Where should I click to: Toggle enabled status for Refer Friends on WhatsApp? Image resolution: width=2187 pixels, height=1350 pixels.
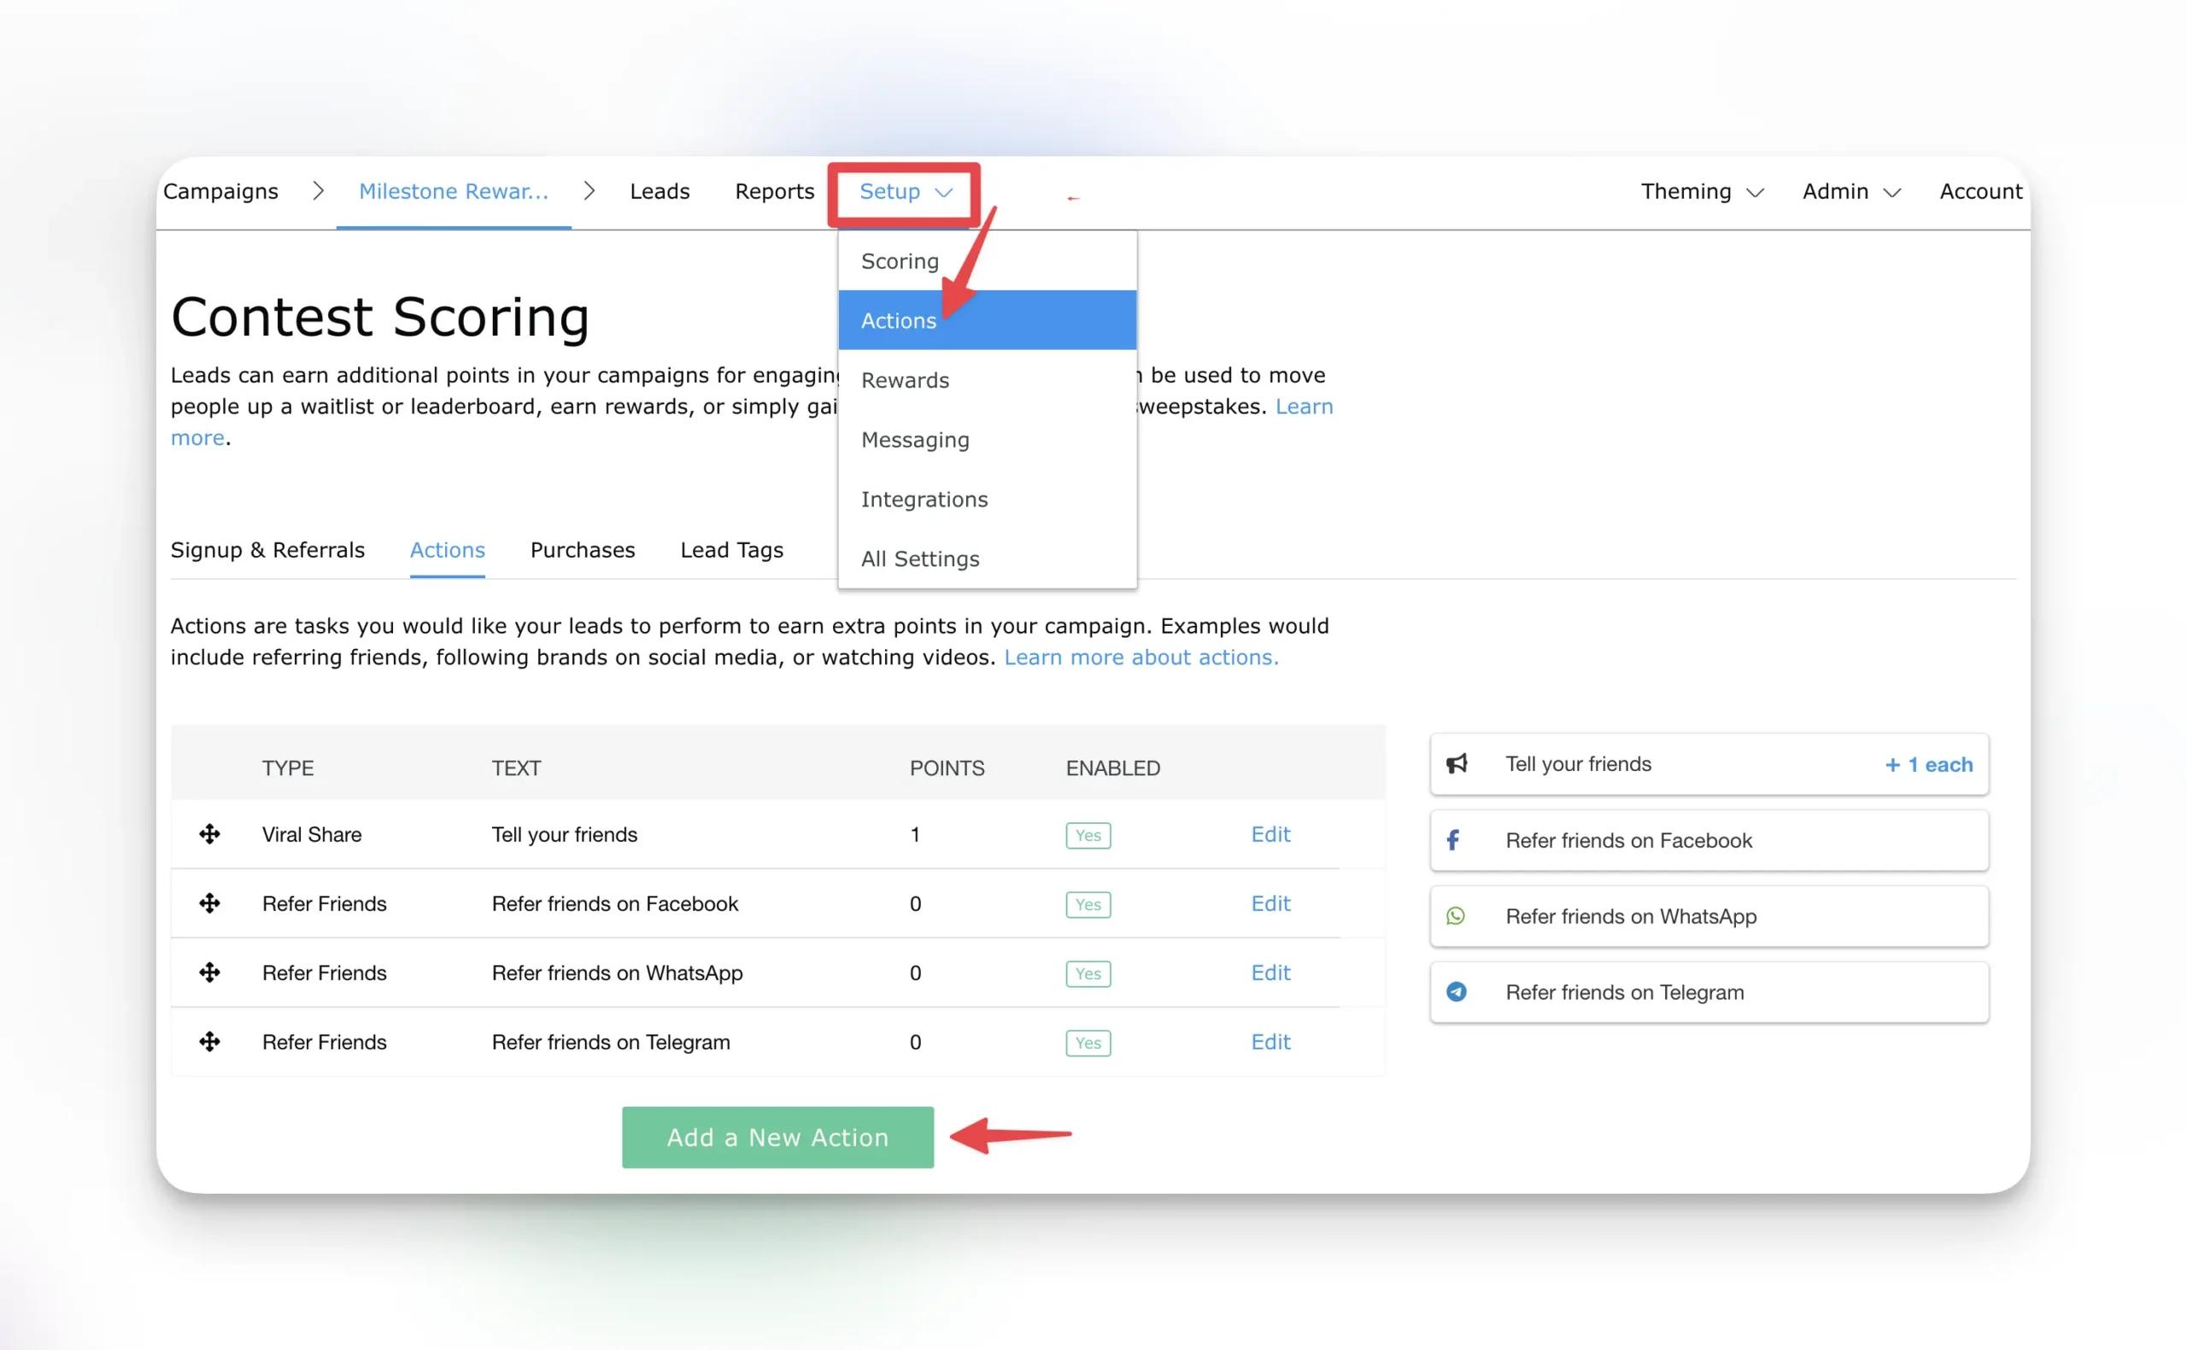[x=1088, y=973]
